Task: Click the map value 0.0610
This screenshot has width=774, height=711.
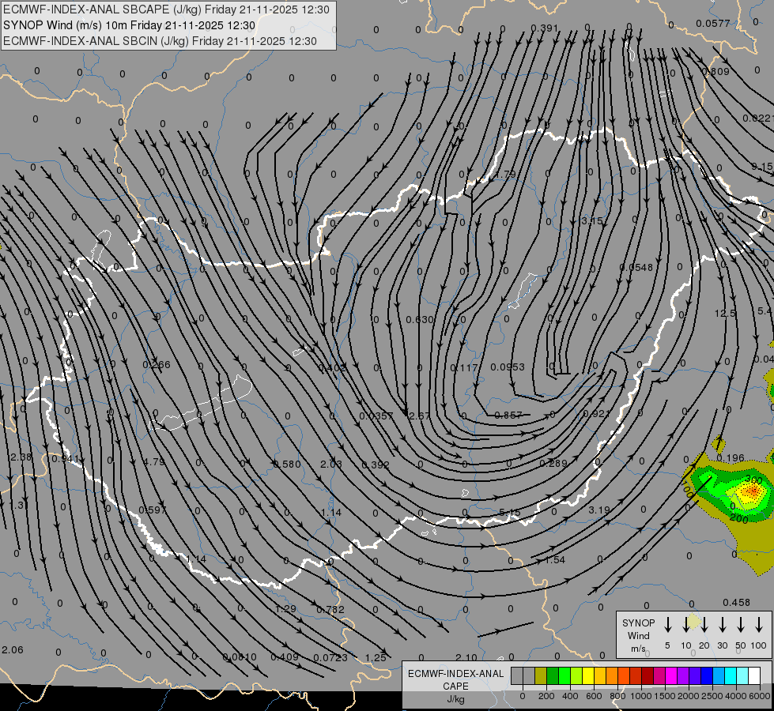Action: (x=240, y=657)
